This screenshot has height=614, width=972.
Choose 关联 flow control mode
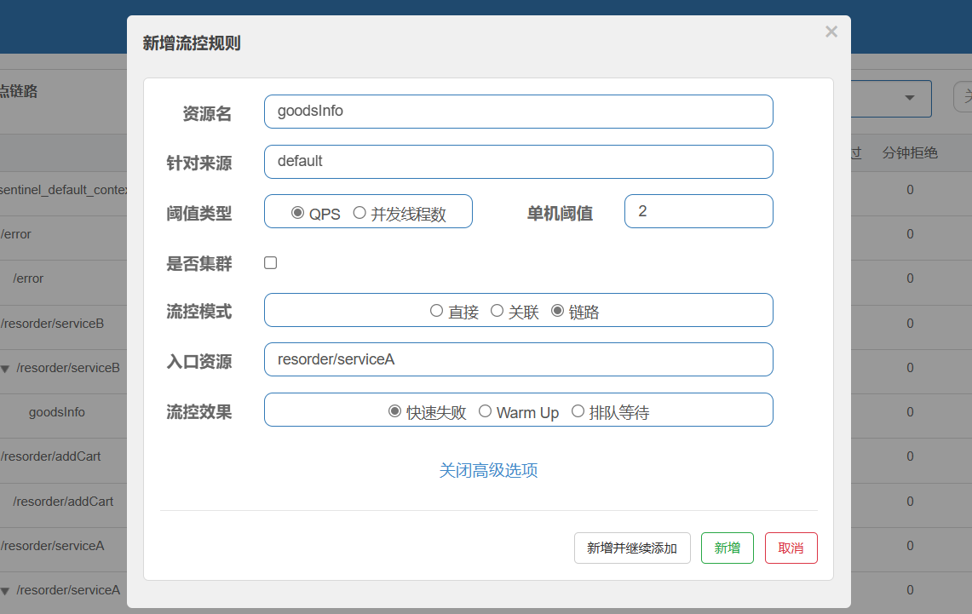[497, 312]
